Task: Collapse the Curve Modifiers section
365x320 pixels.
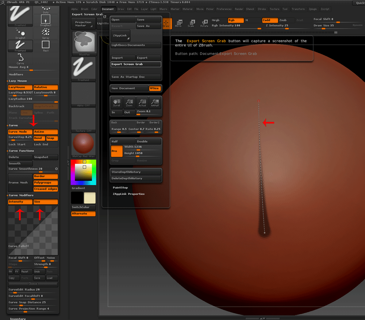Action: tap(21, 195)
